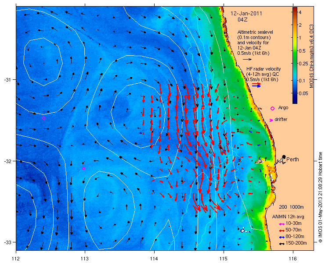Click the longitude axis label 115
325x263 pixels.
pos(224,259)
